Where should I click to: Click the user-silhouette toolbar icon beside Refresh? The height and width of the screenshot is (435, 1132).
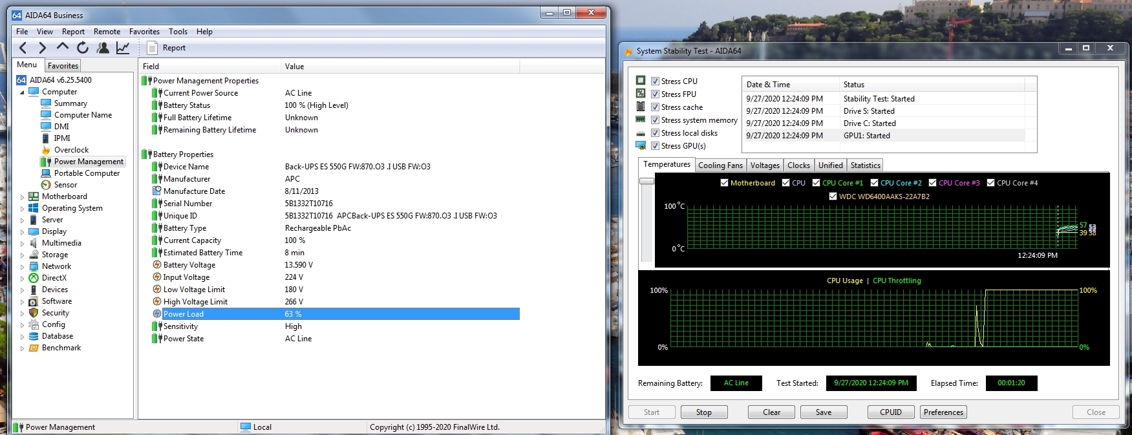click(102, 48)
